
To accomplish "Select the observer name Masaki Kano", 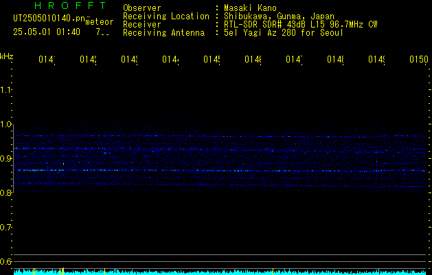I will tap(250, 8).
